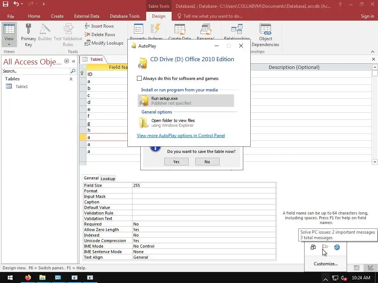Collapse the navigation pane shutter bar

click(73, 62)
